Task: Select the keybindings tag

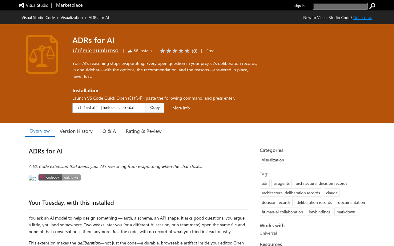Action: pos(320,212)
